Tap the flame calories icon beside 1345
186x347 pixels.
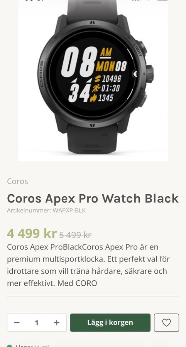click(x=94, y=98)
